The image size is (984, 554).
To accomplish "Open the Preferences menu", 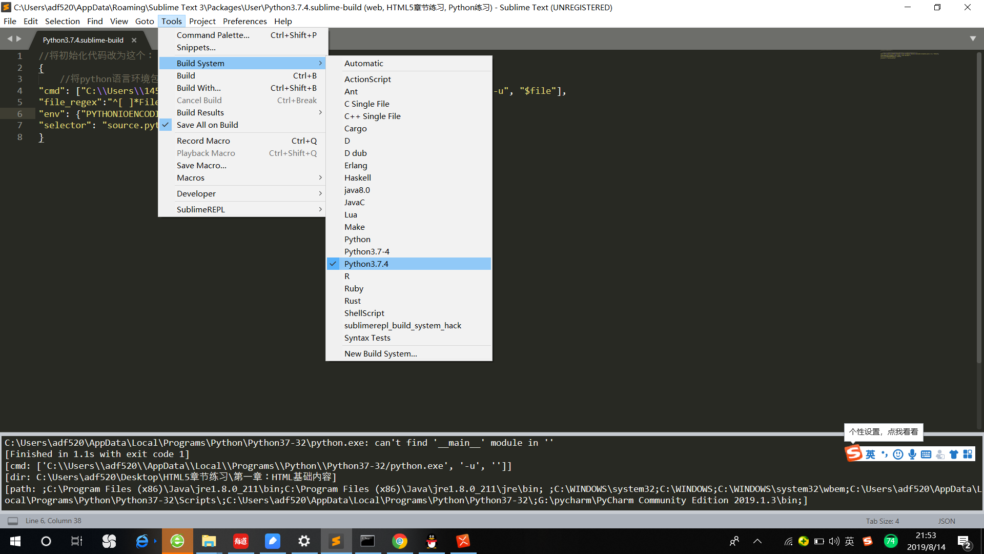I will click(244, 21).
